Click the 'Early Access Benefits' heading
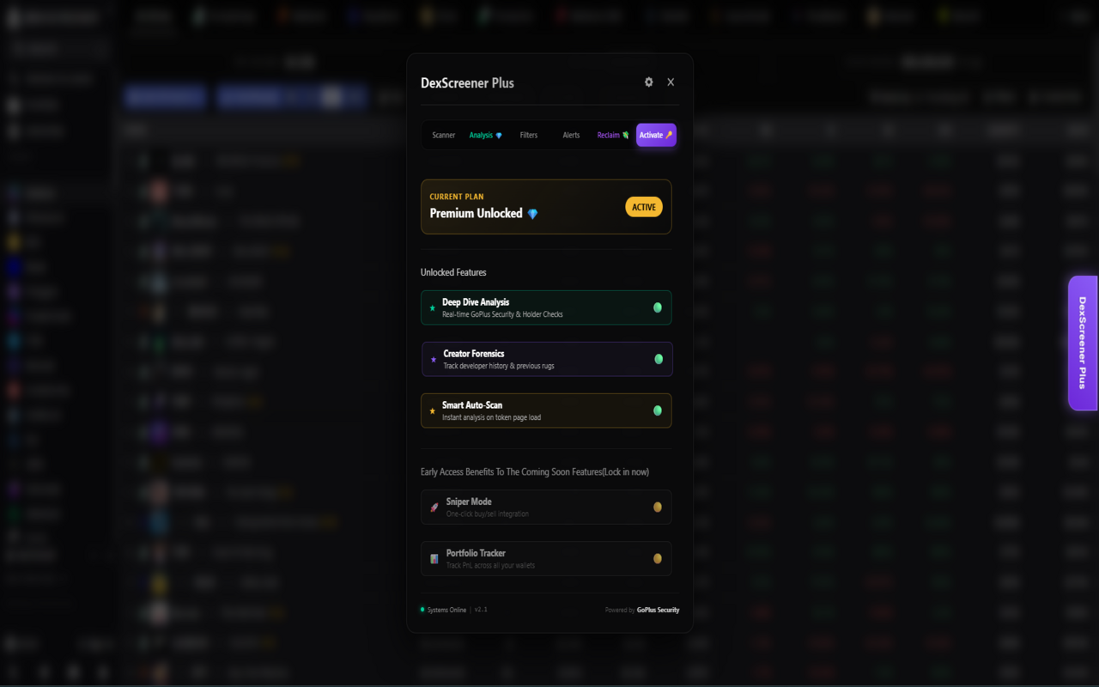Viewport: 1099px width, 687px height. [x=534, y=471]
